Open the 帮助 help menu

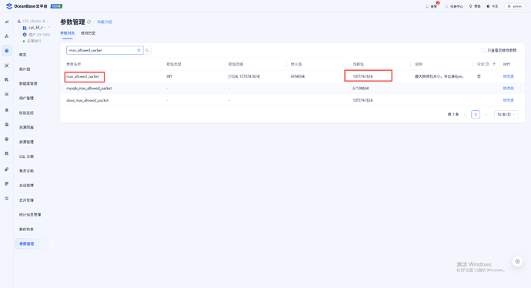(475, 6)
